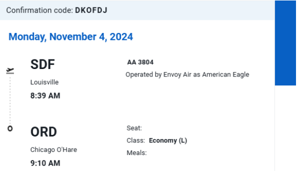The width and height of the screenshot is (299, 187).
Task: Click the Monday, November 4, 2024 heading
Action: (71, 36)
